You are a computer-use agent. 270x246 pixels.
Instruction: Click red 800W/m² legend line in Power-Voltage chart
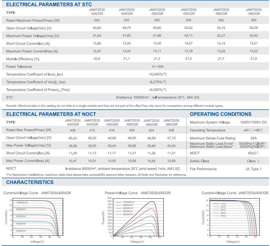[119, 205]
